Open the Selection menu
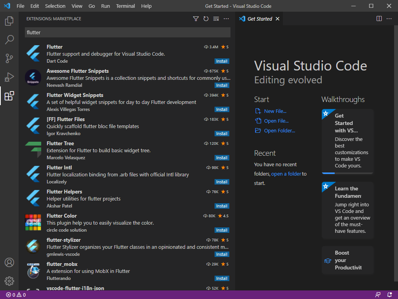 [55, 6]
